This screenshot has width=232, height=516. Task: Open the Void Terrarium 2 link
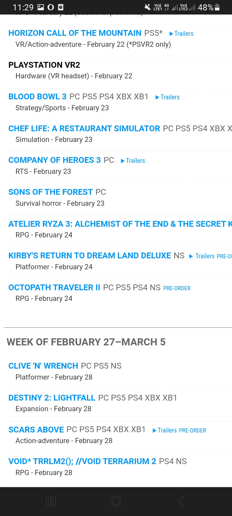point(82,461)
